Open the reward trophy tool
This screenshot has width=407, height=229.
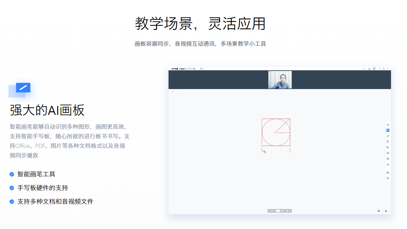tap(388, 178)
